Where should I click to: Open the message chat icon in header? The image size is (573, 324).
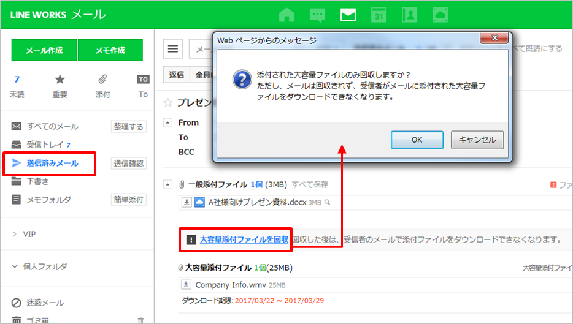point(317,15)
